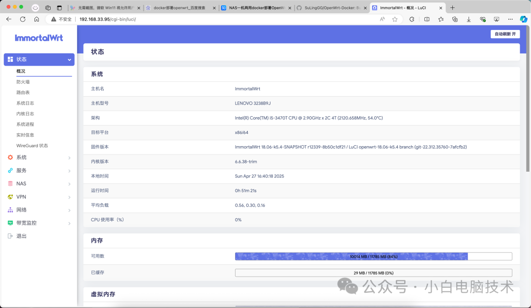
Task: Click the ImmortalWrt logo link
Action: 39,38
